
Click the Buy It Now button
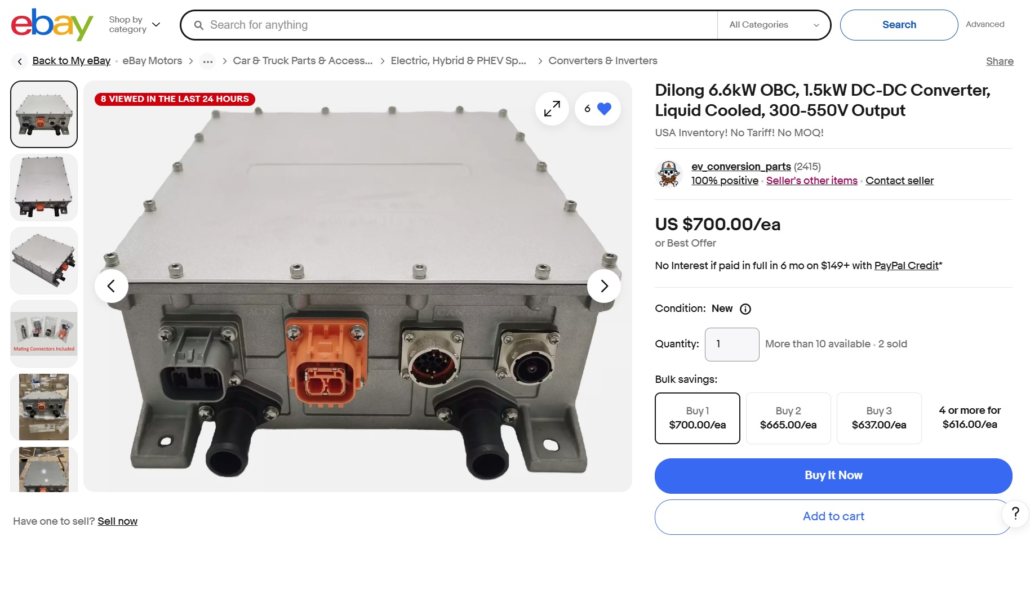[833, 476]
